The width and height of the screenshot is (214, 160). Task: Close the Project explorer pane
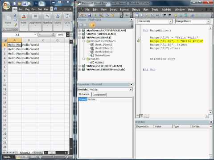point(132,20)
